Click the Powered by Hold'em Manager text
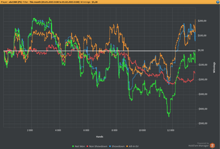The height and width of the screenshot is (149, 220). point(199,145)
